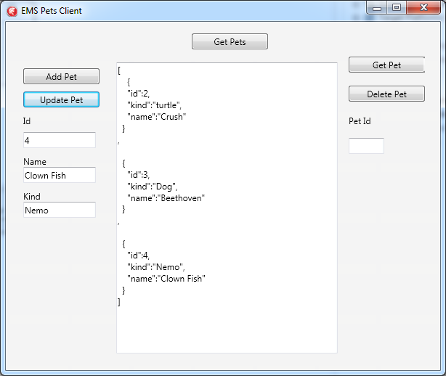Click the EMS Pets Client app icon
446x376 pixels.
click(12, 11)
